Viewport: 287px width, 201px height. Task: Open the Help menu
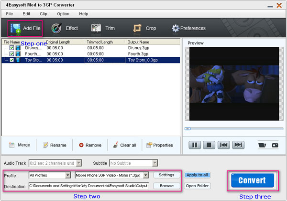point(83,14)
